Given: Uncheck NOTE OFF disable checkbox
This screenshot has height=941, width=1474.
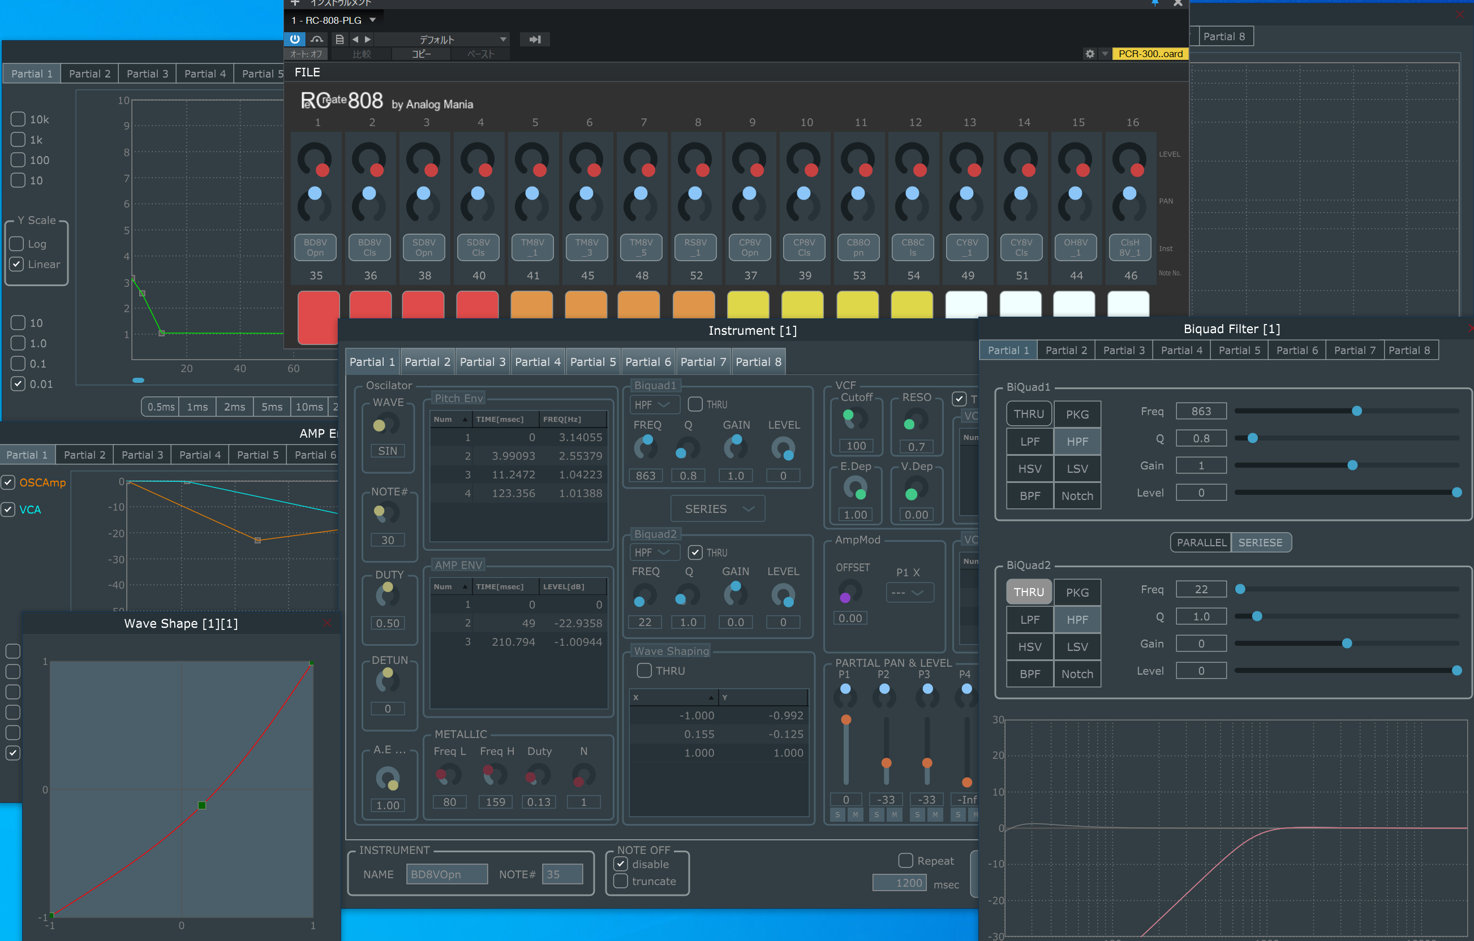Looking at the screenshot, I should point(621,864).
